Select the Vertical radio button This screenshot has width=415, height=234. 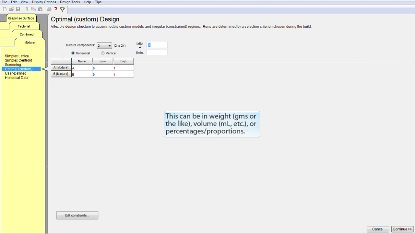click(103, 53)
